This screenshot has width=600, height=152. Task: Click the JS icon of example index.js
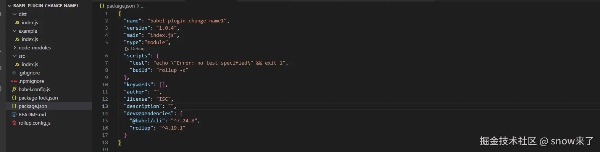(x=17, y=39)
